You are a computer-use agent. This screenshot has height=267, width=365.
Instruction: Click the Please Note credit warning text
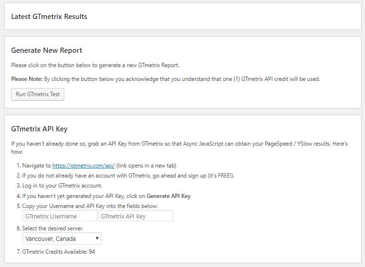[165, 79]
